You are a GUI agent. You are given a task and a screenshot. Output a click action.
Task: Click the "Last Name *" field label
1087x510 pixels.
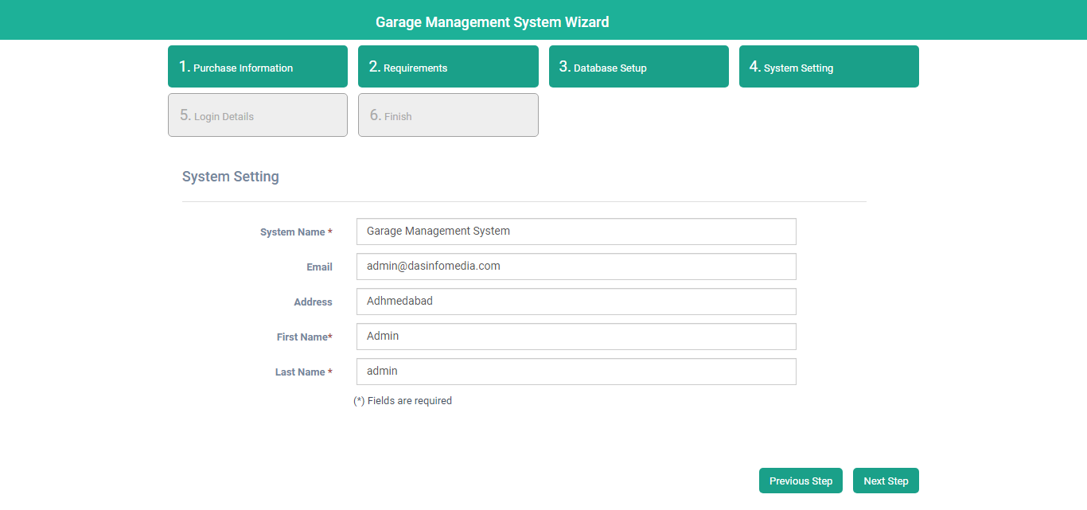click(303, 372)
